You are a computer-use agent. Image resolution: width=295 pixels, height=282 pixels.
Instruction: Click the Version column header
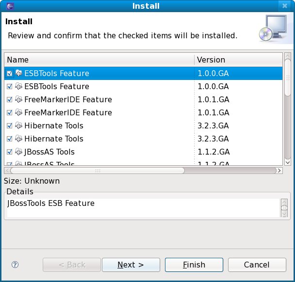click(238, 60)
